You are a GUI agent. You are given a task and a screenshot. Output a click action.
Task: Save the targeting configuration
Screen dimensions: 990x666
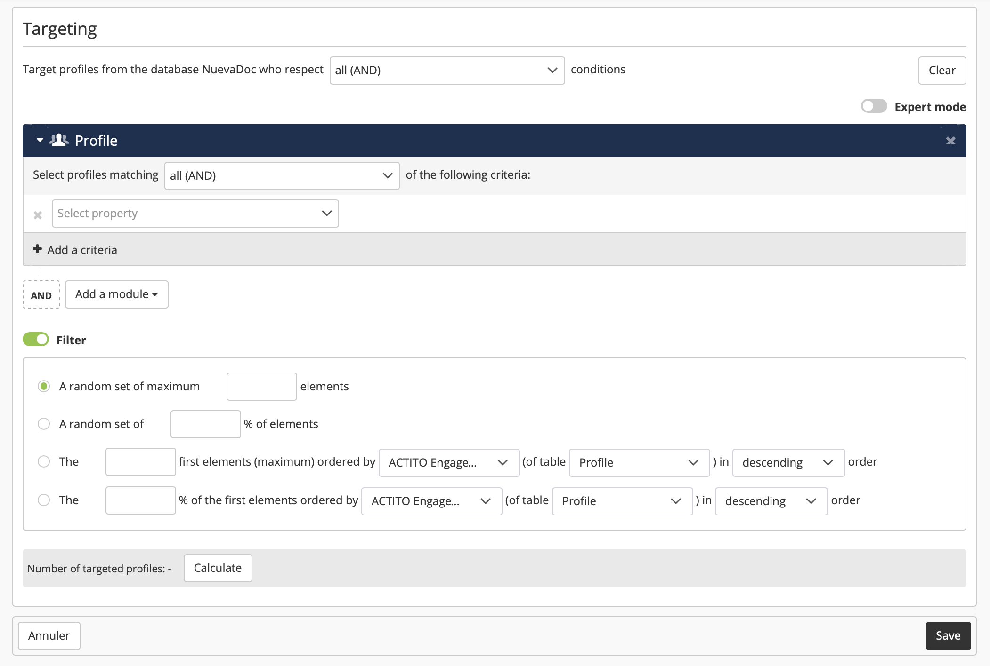pos(948,636)
